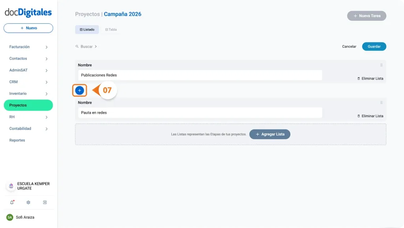The width and height of the screenshot is (404, 228).
Task: Click the Agregar Lista button
Action: point(270,134)
